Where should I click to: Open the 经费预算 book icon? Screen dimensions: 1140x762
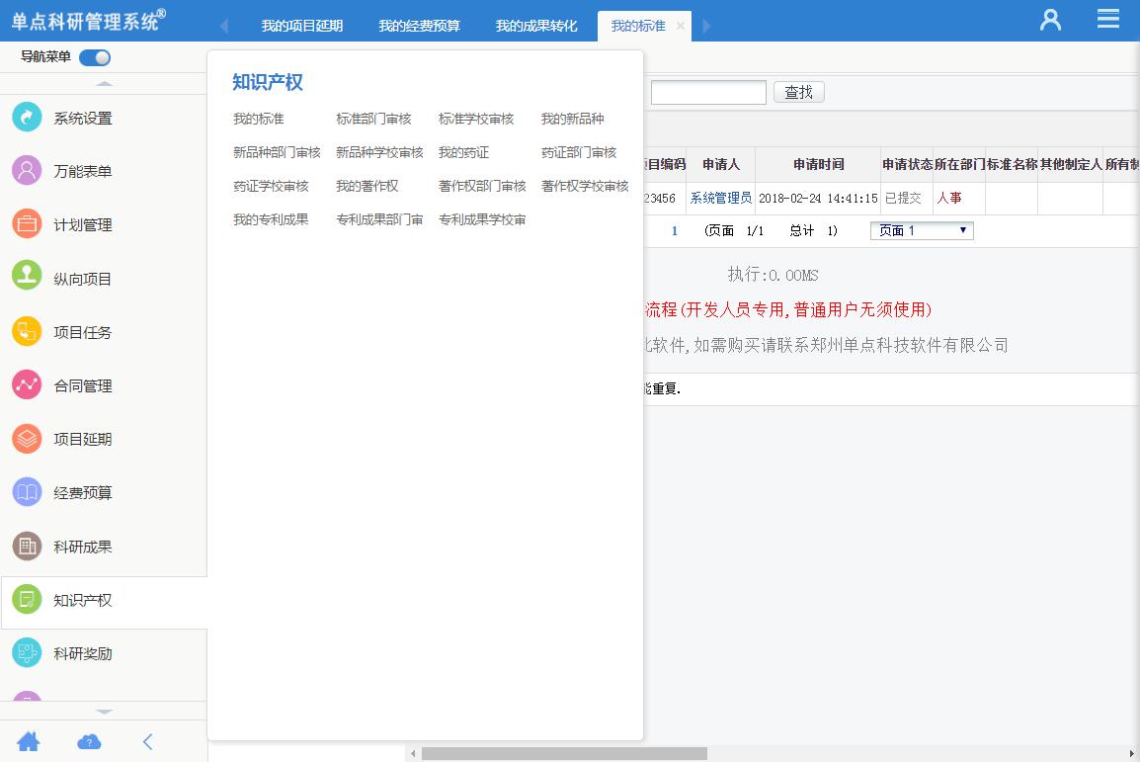click(x=27, y=492)
